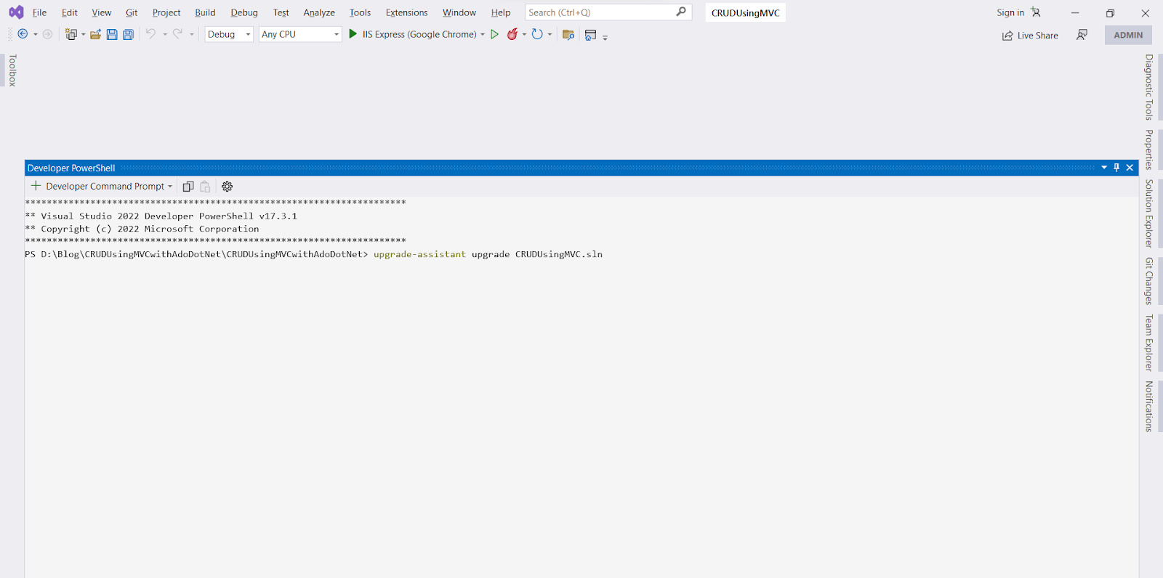This screenshot has height=578, width=1163.
Task: Open the Help menu
Action: [501, 12]
